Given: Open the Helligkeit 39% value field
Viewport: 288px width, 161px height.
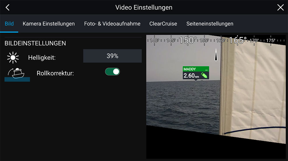Looking at the screenshot, I should click(x=112, y=56).
